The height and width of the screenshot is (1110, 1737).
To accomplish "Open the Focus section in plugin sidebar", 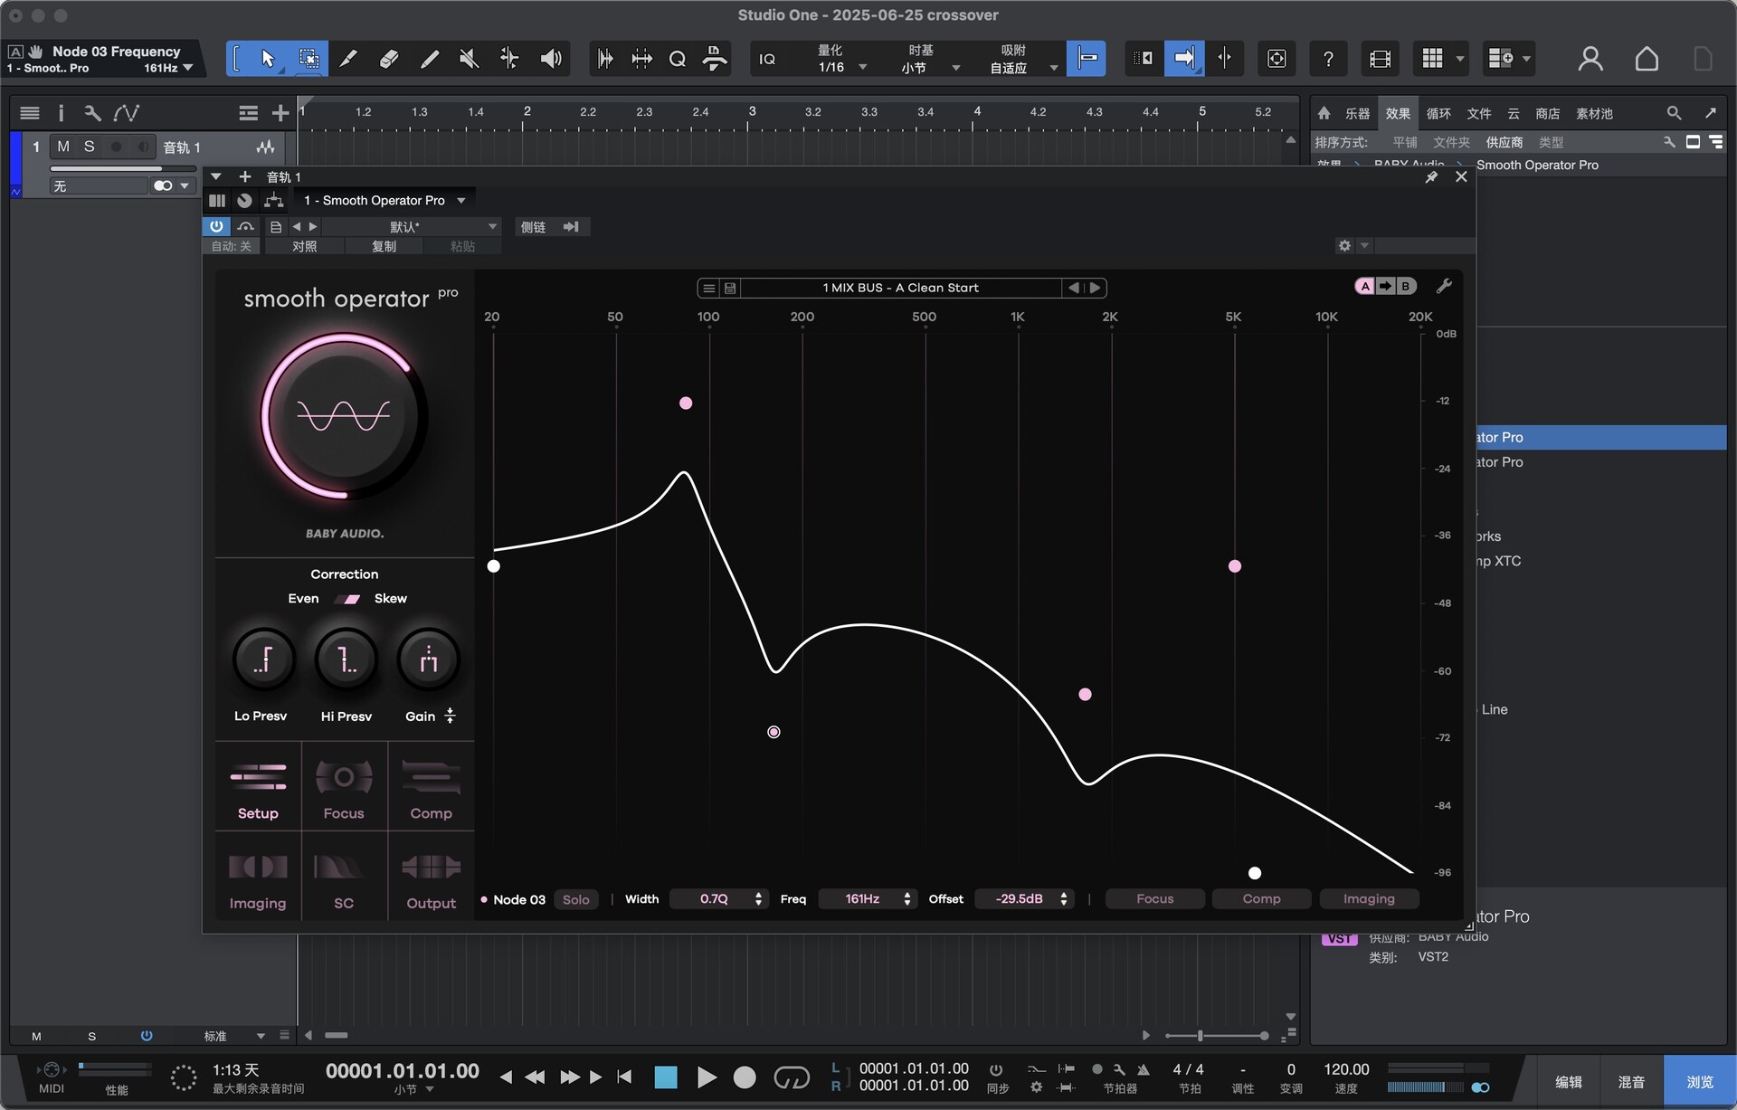I will pyautogui.click(x=344, y=787).
